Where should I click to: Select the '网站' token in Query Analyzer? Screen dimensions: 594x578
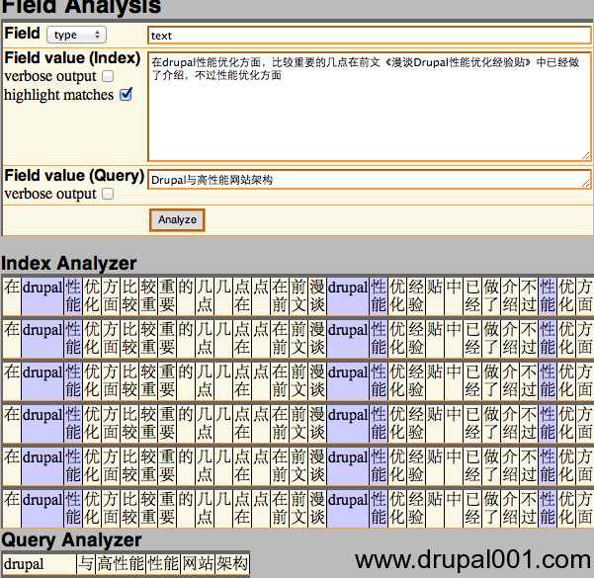pyautogui.click(x=198, y=564)
